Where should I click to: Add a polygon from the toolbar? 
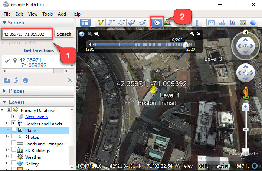tap(111, 23)
